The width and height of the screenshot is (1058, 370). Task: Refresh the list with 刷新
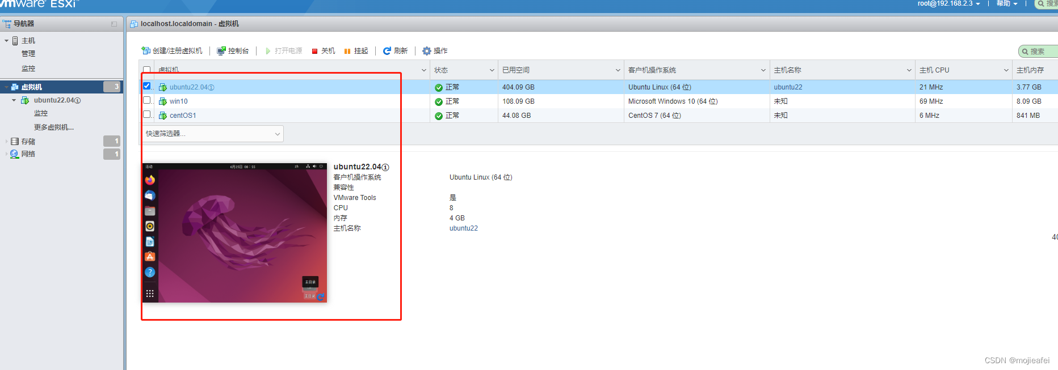click(x=395, y=51)
